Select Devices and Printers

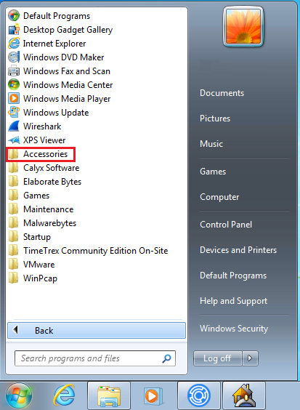[x=238, y=250]
